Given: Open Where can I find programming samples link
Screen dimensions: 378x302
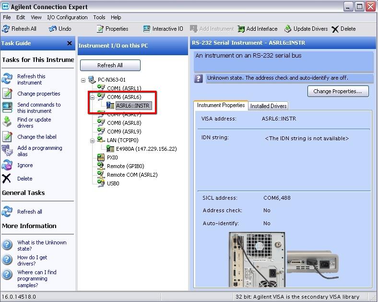Looking at the screenshot, I should (36, 278).
